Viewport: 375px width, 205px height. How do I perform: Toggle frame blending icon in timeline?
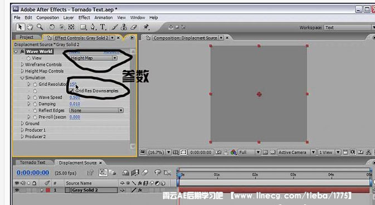135,172
